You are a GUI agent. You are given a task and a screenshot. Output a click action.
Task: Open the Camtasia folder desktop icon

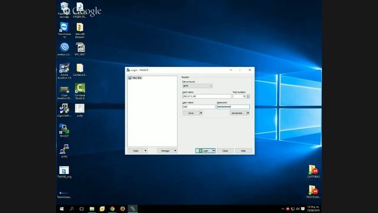(80, 70)
